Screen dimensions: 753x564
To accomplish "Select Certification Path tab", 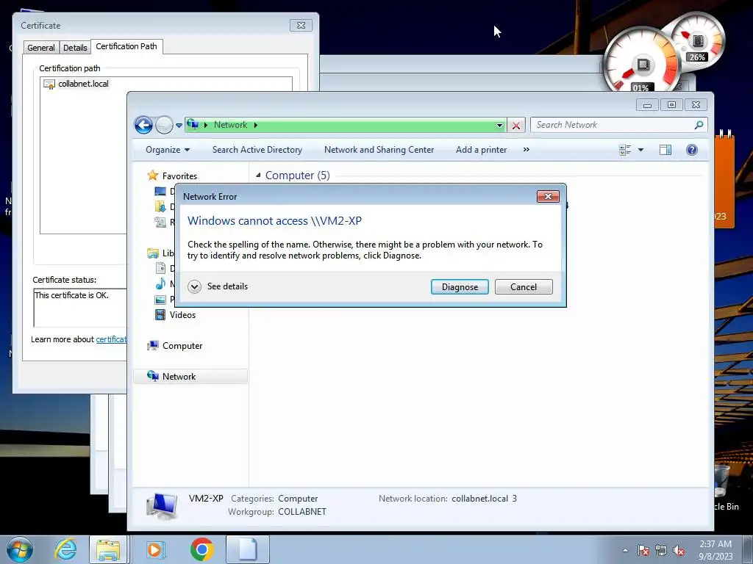I will (x=126, y=46).
